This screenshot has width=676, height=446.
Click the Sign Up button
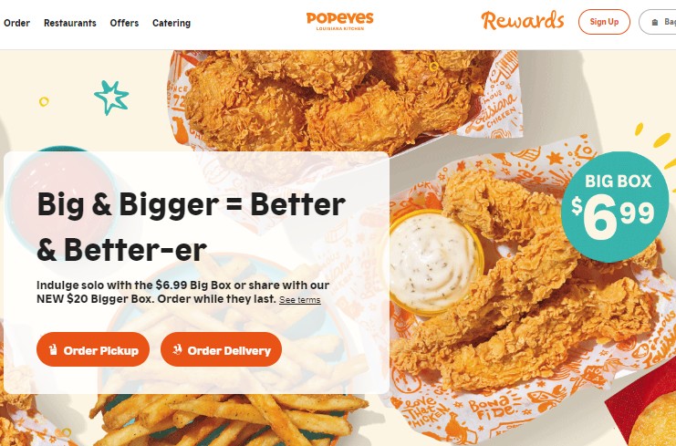(604, 22)
